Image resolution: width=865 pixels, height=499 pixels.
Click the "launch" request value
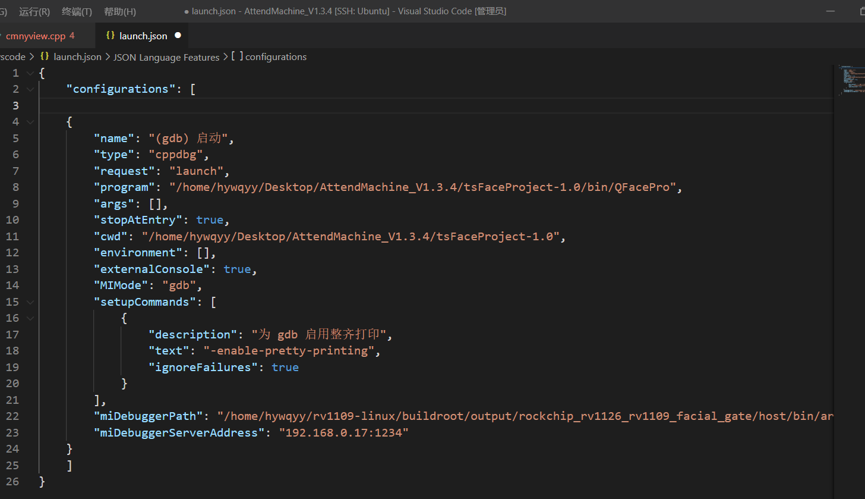[196, 171]
